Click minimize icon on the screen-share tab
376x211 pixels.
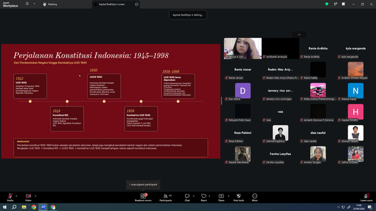137,4
